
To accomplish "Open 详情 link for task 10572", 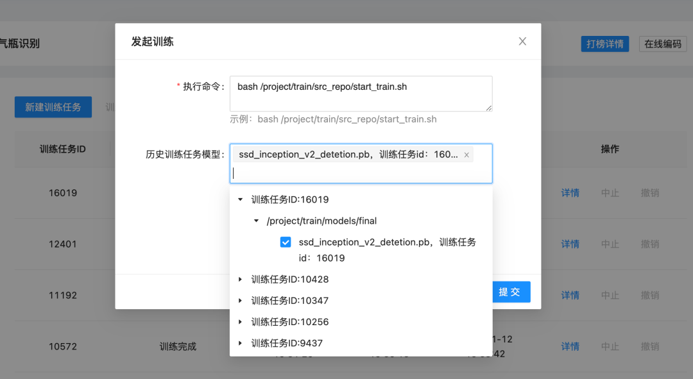I will [570, 346].
